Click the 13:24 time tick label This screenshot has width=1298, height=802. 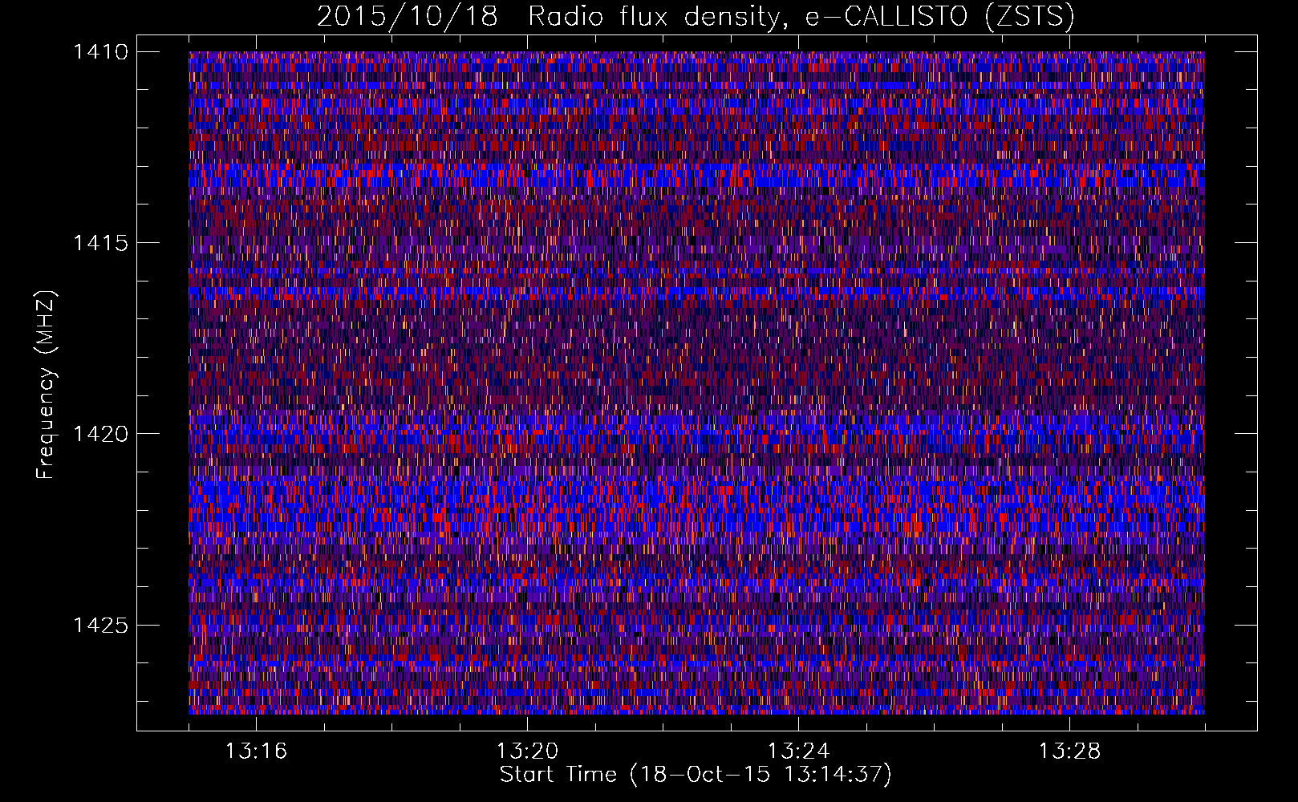[x=798, y=751]
